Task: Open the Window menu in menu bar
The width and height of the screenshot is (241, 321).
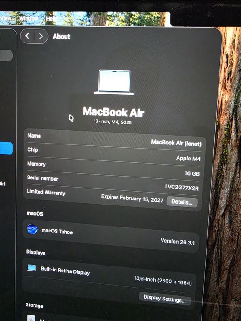Action: pyautogui.click(x=28, y=18)
